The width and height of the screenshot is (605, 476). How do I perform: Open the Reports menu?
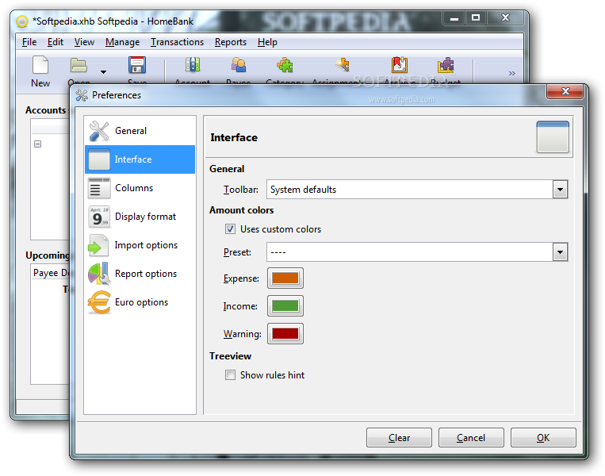(231, 42)
